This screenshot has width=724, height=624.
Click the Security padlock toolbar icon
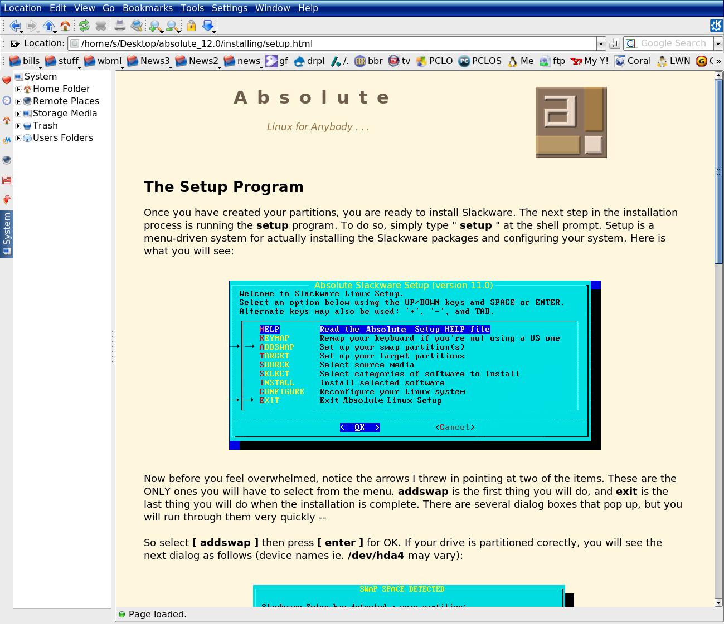(191, 26)
